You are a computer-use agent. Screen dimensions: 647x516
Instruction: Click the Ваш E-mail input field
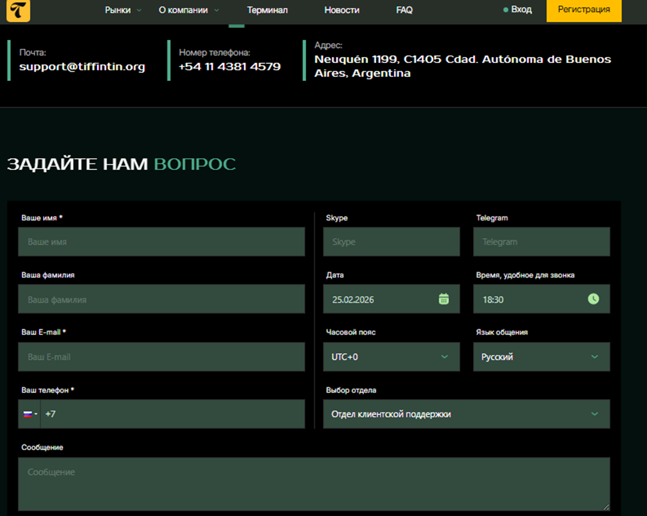[161, 357]
